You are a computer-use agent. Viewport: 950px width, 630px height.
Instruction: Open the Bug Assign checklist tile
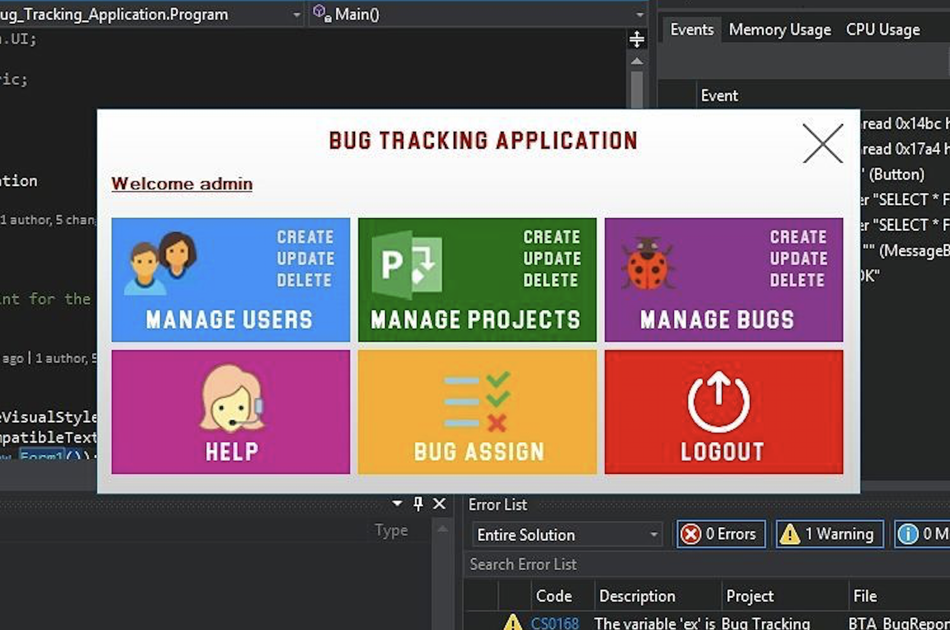[x=476, y=411]
